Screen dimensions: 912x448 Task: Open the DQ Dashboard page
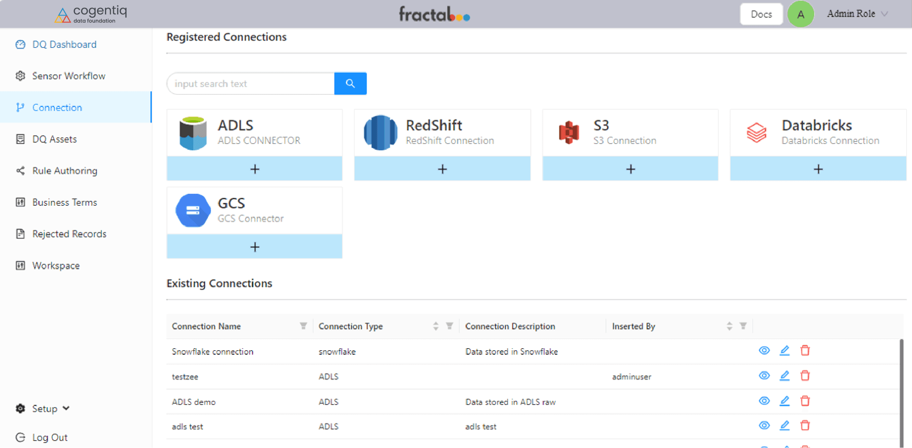(76, 44)
